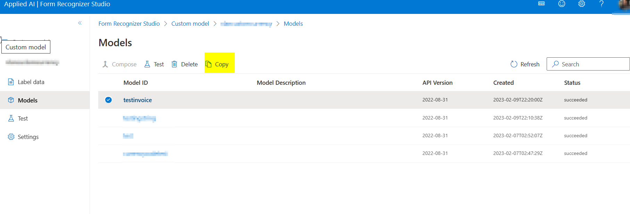Screen dimensions: 630x214
Task: Select created date 2023-02-09T22:20:00Z
Action: click(x=518, y=100)
